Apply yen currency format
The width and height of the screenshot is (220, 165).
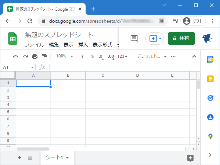[x=82, y=56]
